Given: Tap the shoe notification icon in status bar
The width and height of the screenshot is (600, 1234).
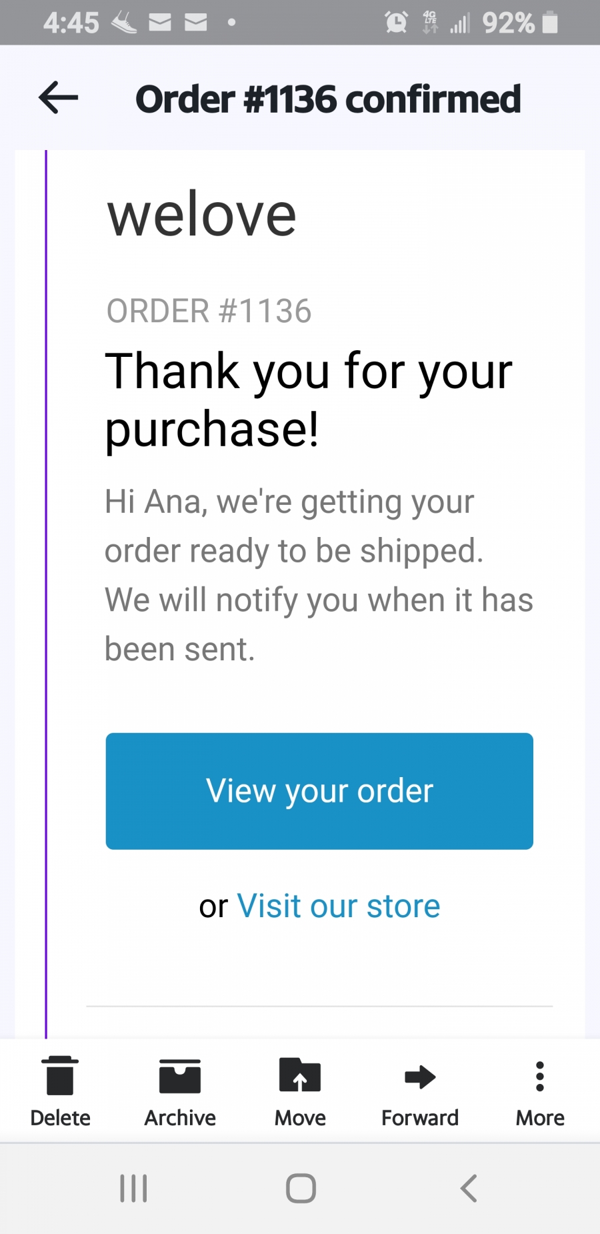Looking at the screenshot, I should 124,23.
